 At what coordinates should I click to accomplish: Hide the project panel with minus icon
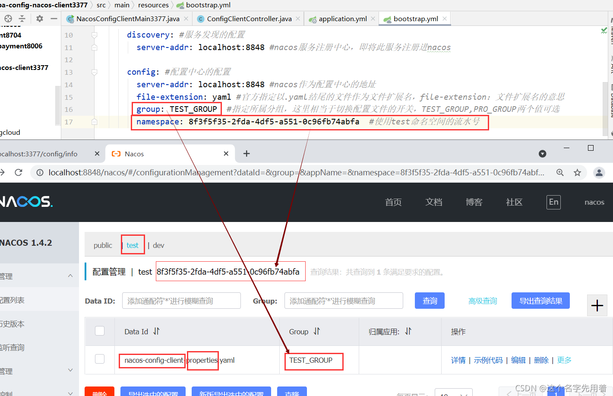tap(54, 19)
